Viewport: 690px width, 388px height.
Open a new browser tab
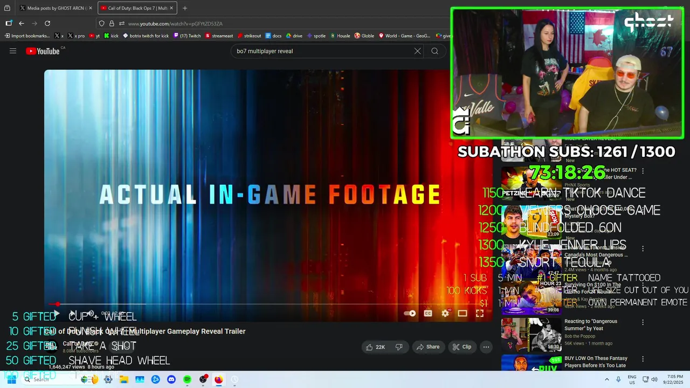[185, 8]
